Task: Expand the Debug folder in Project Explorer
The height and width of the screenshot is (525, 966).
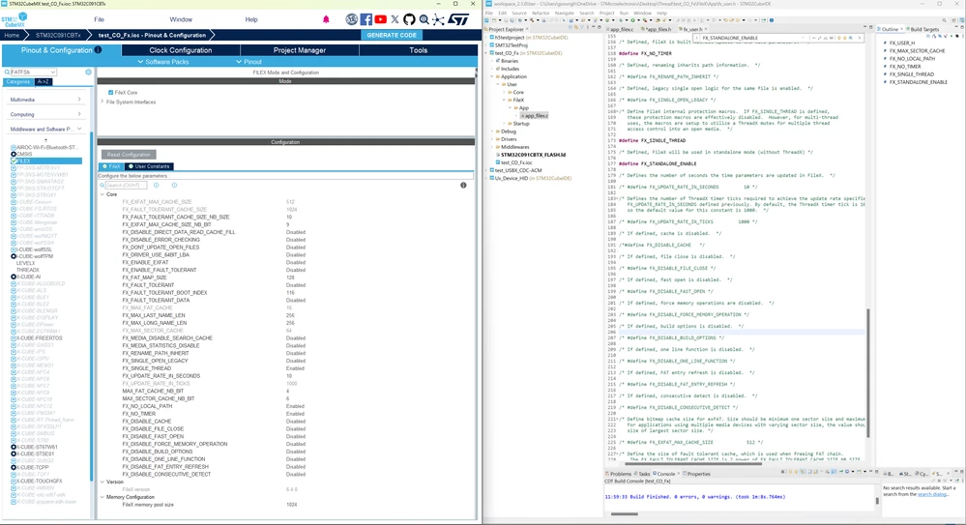Action: [x=492, y=131]
